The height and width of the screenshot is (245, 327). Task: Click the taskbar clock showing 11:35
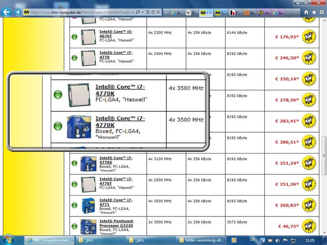[310, 241]
